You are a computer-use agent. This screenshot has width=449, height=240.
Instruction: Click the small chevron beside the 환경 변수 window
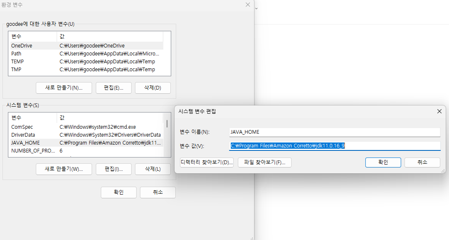256,8
